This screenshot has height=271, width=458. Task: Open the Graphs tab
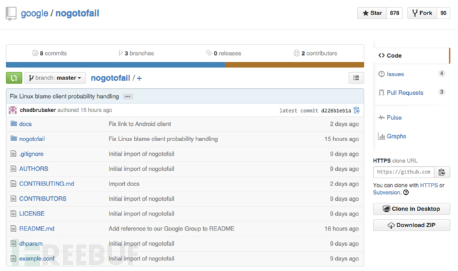[x=396, y=136]
